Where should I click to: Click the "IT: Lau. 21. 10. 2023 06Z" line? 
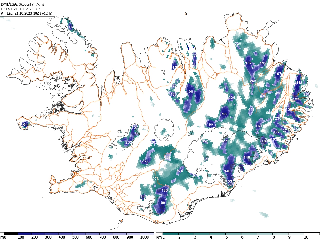point(20,9)
